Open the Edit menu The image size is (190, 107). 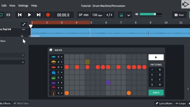(4, 6)
